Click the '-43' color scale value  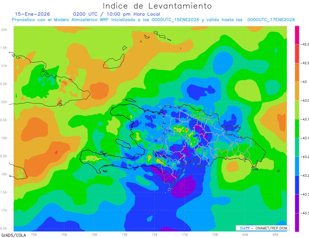pos(304,82)
